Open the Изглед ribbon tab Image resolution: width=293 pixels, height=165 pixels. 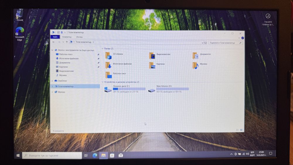[x=79, y=37]
